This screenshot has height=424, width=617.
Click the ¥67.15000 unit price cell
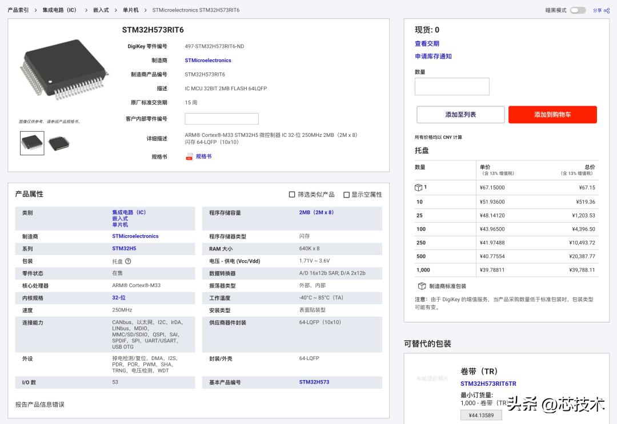click(x=492, y=187)
